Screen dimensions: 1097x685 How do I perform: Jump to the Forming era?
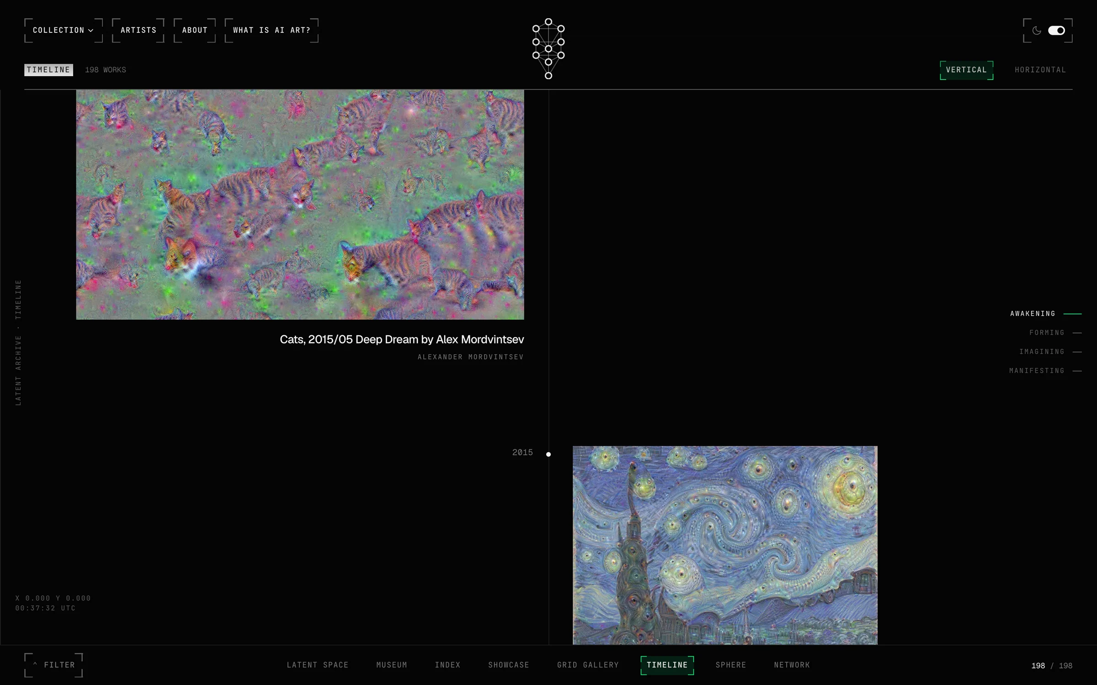point(1055,333)
